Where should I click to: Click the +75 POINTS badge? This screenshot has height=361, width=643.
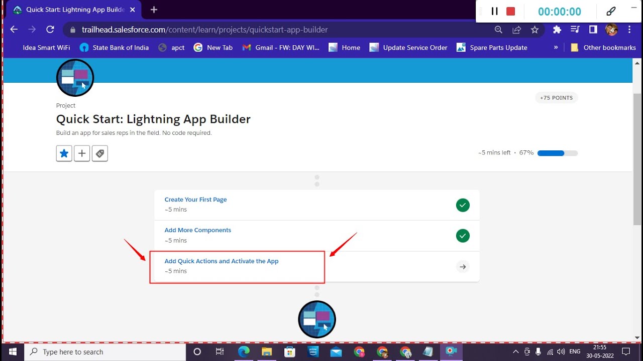tap(556, 98)
